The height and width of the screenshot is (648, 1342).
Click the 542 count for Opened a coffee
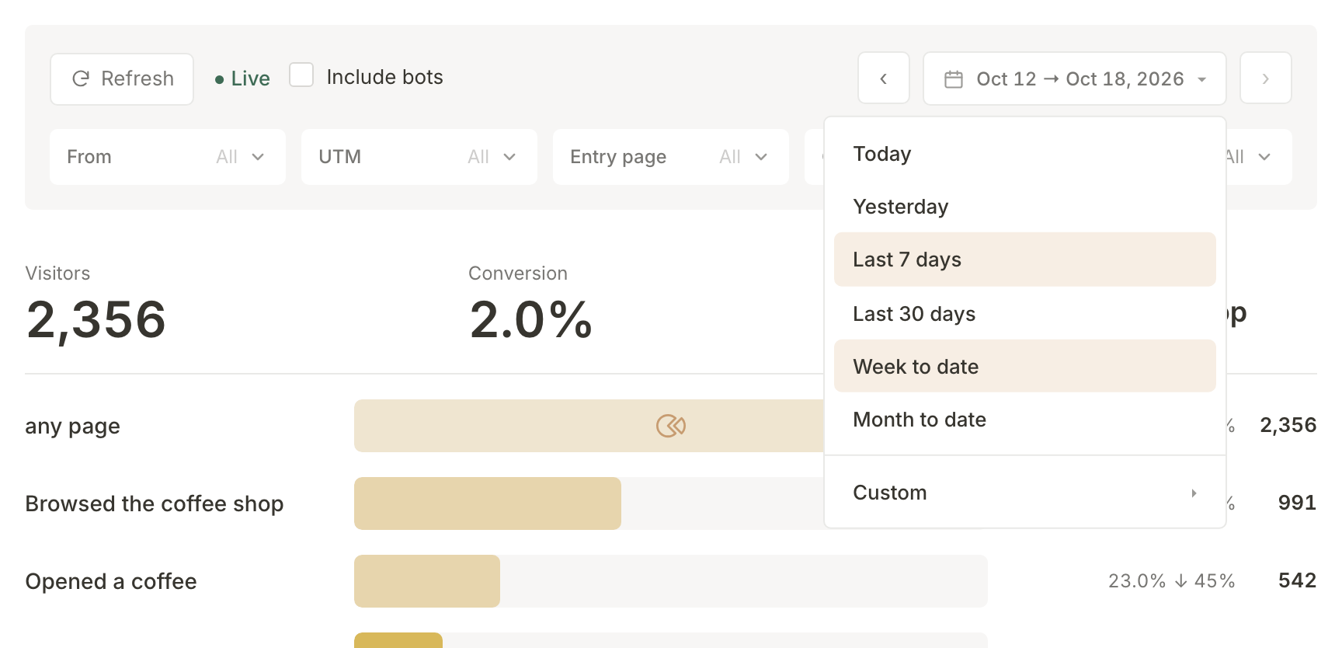tap(1297, 580)
